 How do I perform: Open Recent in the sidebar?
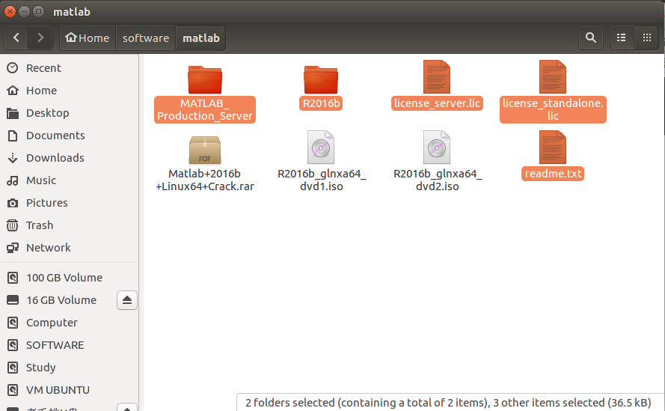coord(70,68)
